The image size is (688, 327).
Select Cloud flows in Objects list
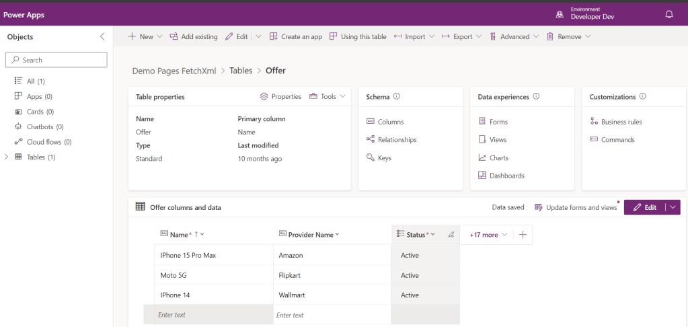coord(48,142)
